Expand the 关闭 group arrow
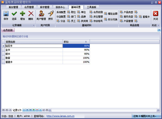This screenshot has height=119, width=162. (x=158, y=25)
